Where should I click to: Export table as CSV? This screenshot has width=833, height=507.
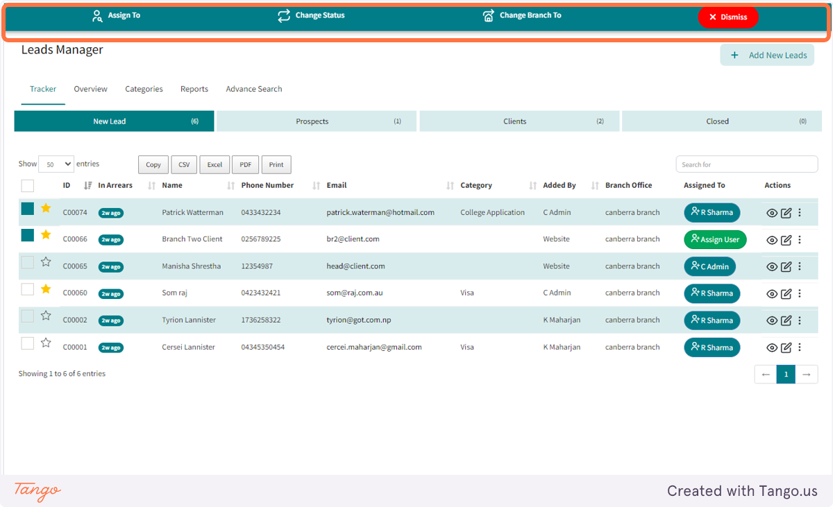coord(184,164)
